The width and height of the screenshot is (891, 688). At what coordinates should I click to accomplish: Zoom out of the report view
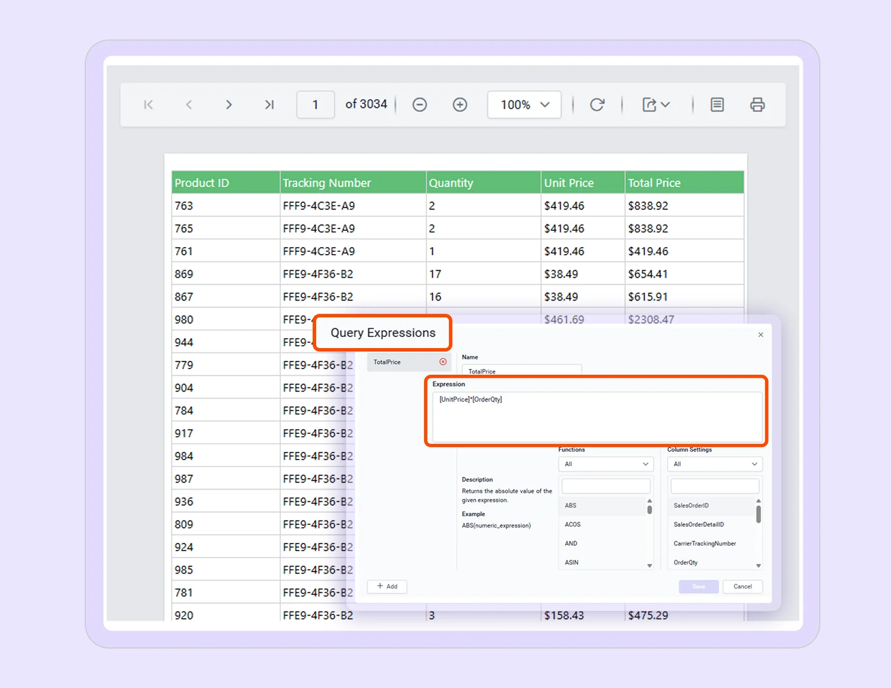[x=419, y=104]
